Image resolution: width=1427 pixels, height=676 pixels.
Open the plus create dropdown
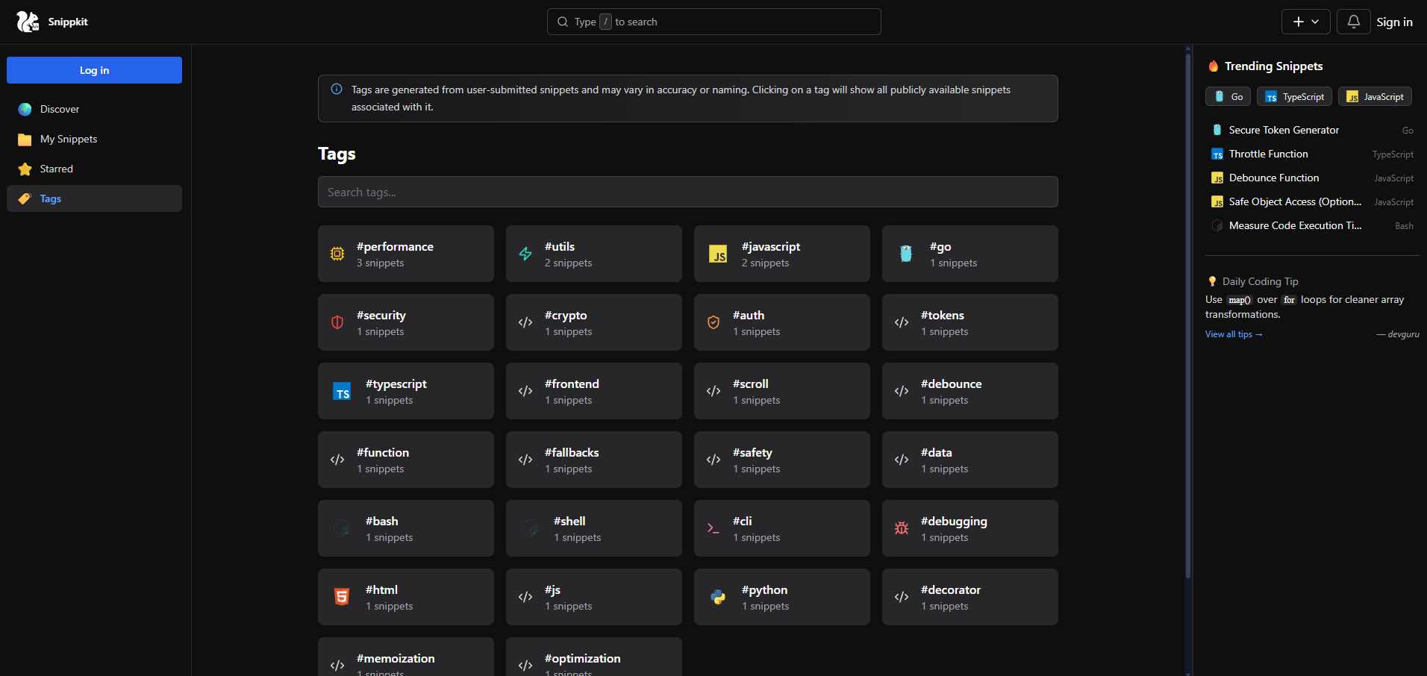coord(1306,22)
